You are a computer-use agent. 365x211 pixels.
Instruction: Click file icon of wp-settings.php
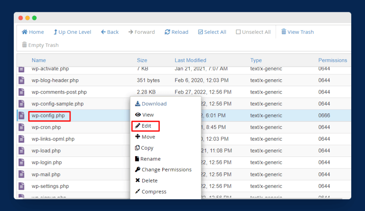tap(21, 186)
